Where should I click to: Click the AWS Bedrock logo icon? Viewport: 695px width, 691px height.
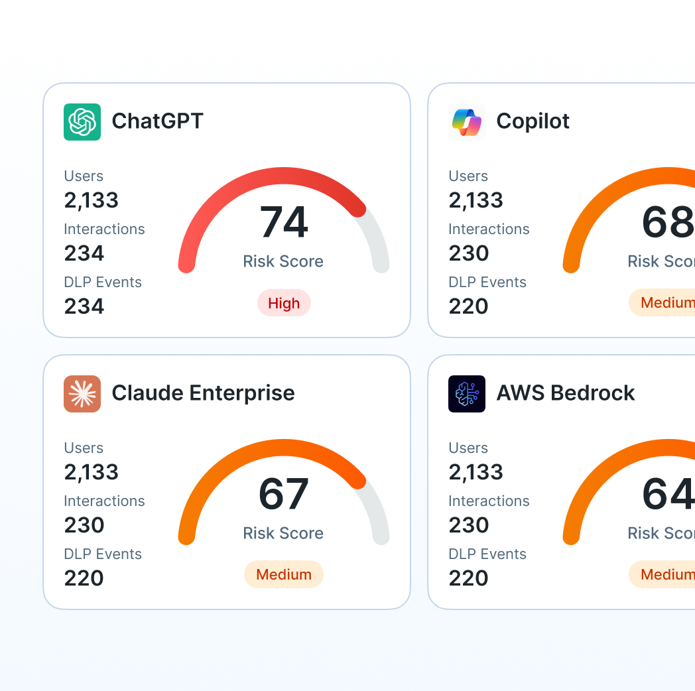click(x=467, y=394)
